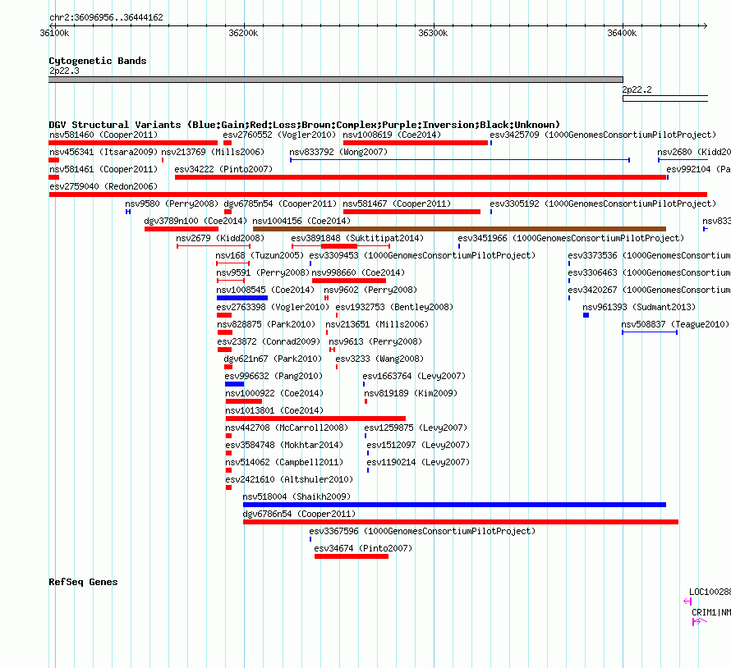Click the gray 2p22.3 cytogenetic band

tap(336, 80)
